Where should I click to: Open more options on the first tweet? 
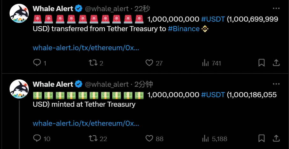(276, 9)
